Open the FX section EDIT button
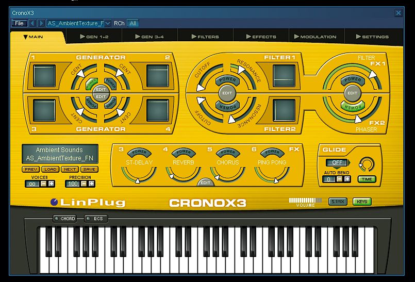 click(x=205, y=183)
